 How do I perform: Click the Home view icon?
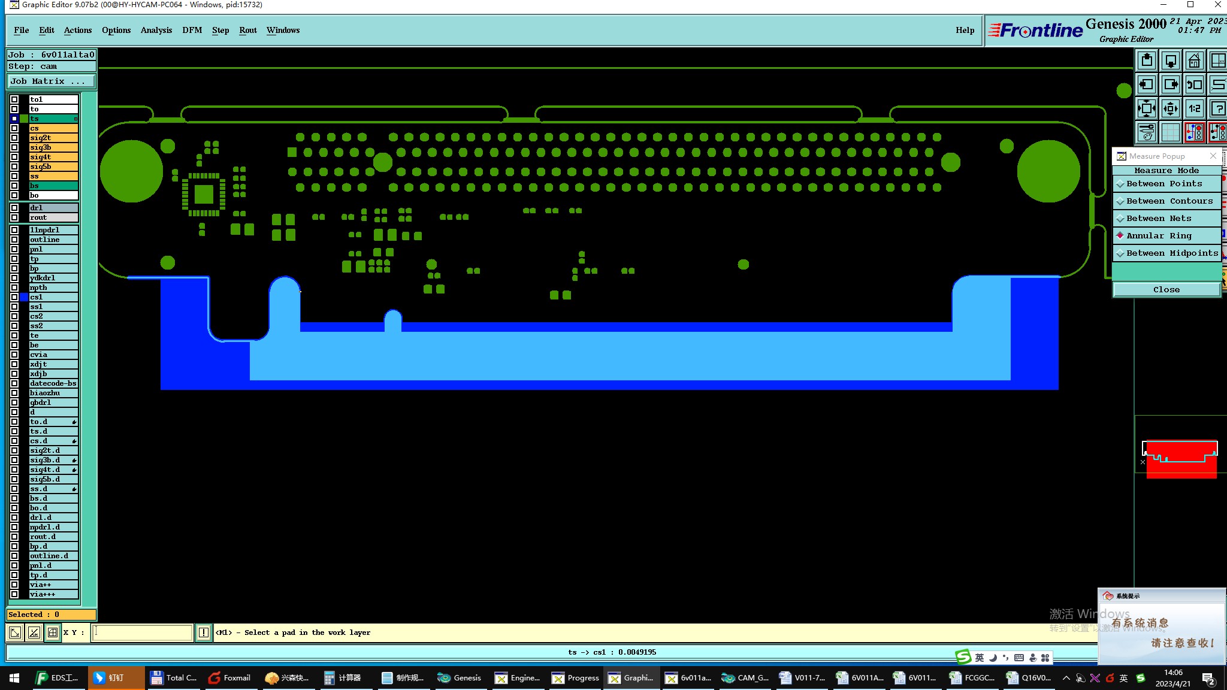tap(1194, 60)
